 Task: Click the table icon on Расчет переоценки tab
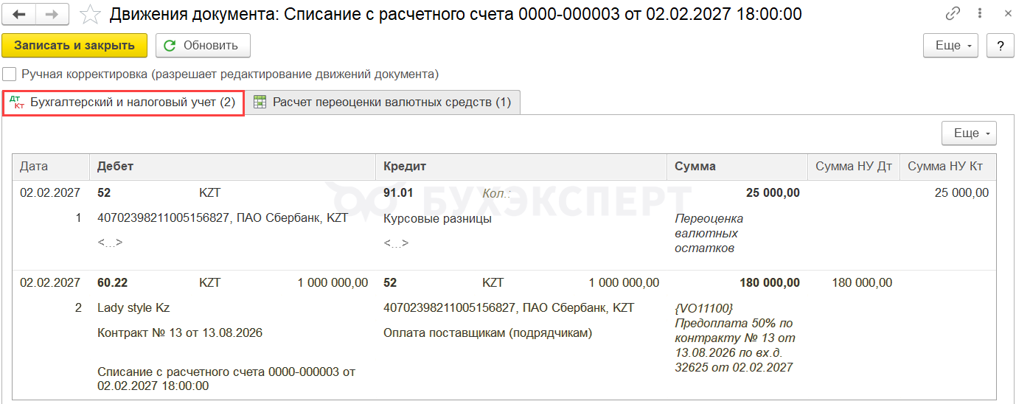click(260, 102)
